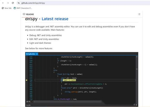150x107 pixels.
Task: Click the browser back arrow
Action: pos(3,3)
